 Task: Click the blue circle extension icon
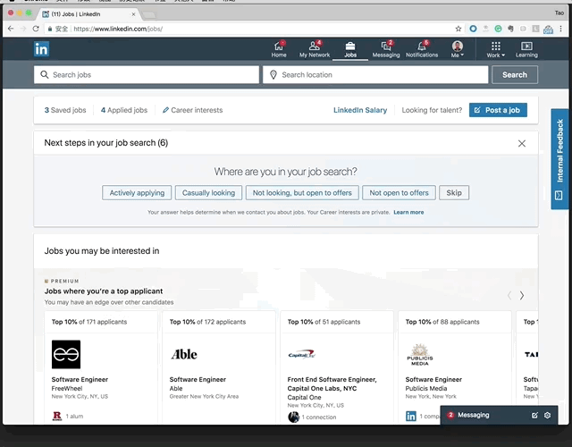(473, 29)
